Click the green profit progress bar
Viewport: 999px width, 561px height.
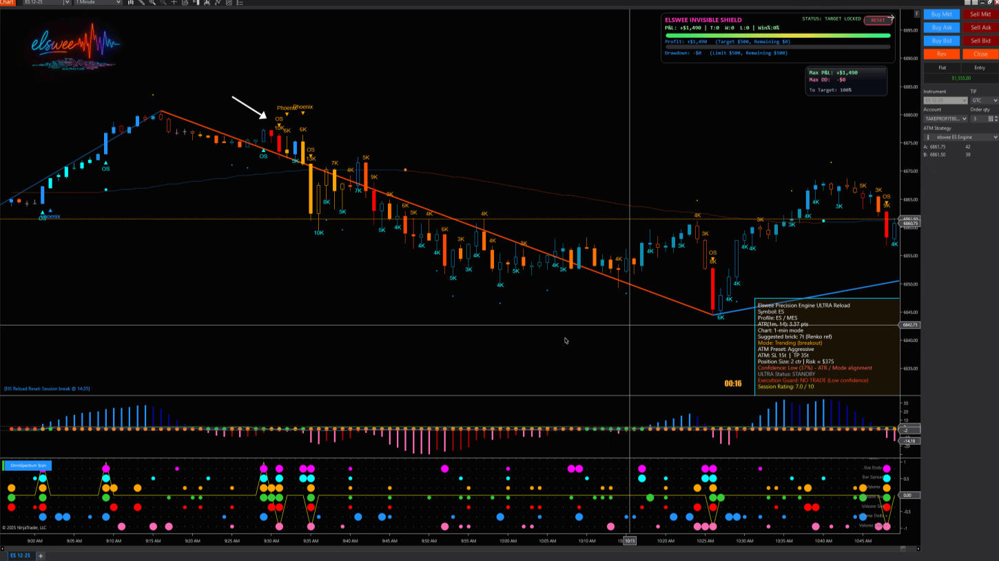pyautogui.click(x=777, y=35)
